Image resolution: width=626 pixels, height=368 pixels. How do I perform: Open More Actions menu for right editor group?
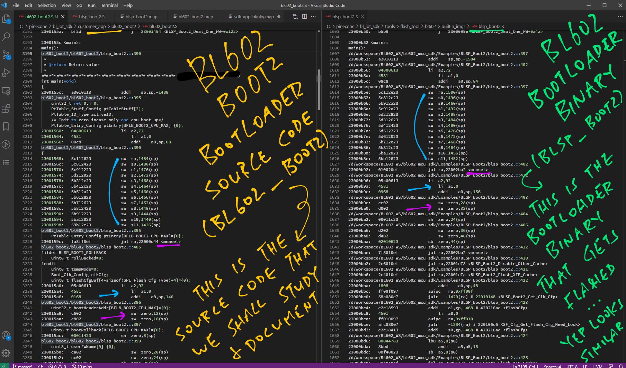[620, 17]
